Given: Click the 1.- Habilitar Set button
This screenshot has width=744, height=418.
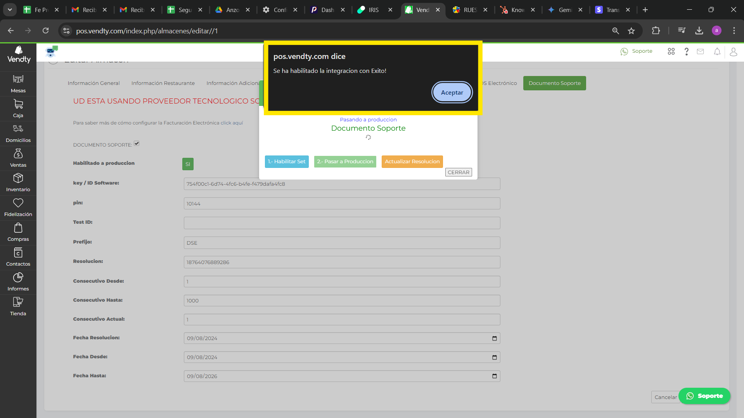Looking at the screenshot, I should click(x=287, y=162).
